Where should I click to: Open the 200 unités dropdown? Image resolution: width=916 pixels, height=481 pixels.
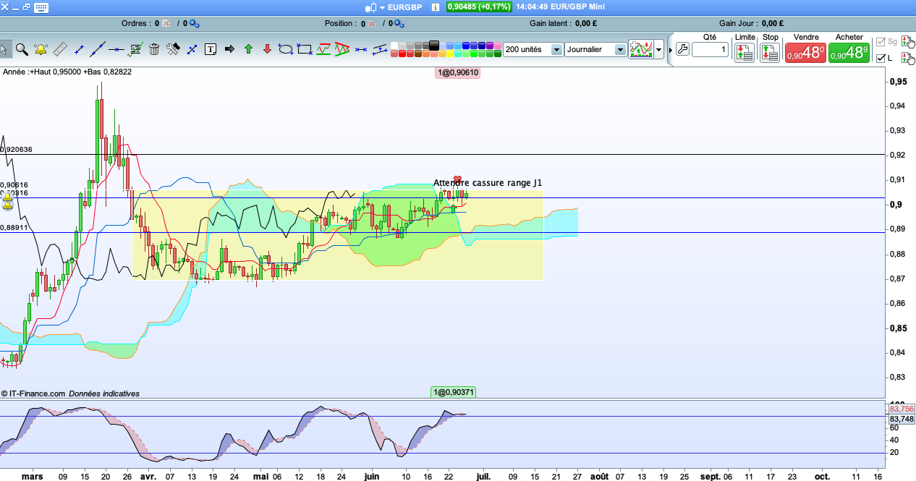pyautogui.click(x=556, y=50)
